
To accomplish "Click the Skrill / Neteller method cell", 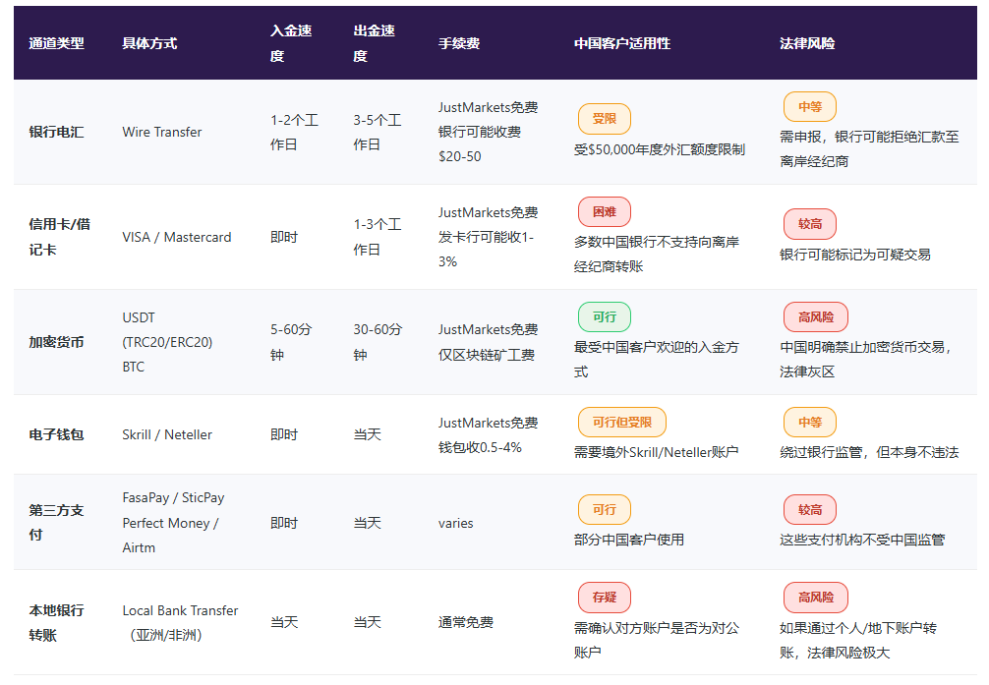I will click(x=167, y=434).
